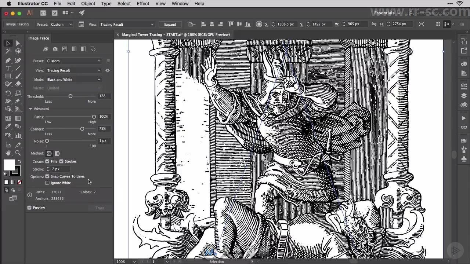Swap fill and stroke colors arrow
The height and width of the screenshot is (264, 470).
tap(19, 161)
